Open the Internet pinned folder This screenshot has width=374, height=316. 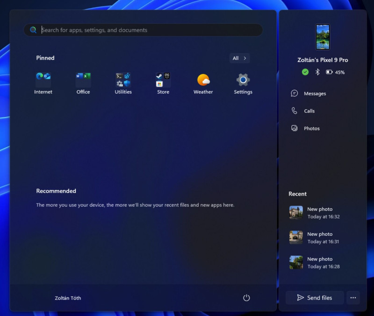pos(43,84)
